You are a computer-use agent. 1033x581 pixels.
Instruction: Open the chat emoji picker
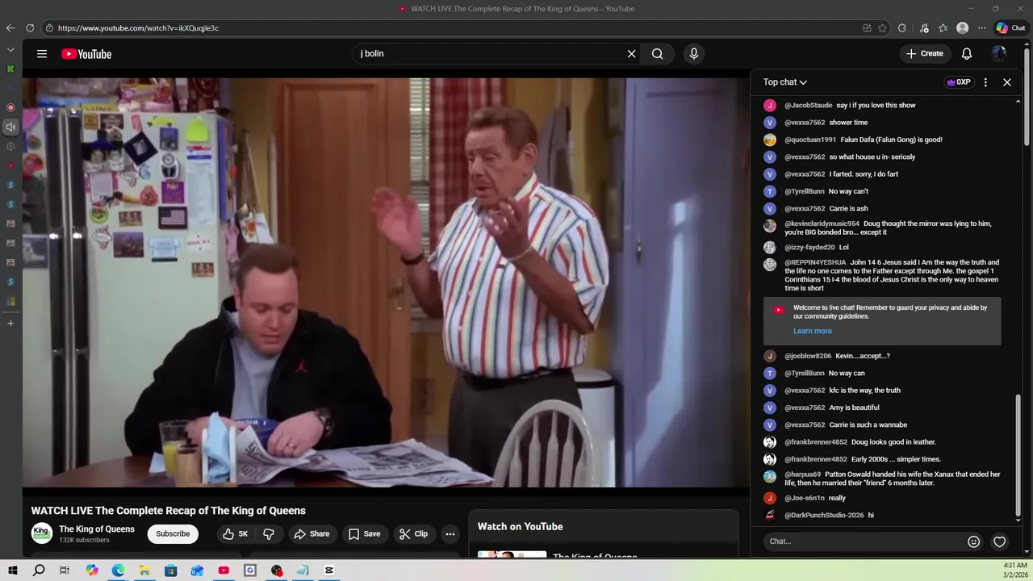coord(973,541)
